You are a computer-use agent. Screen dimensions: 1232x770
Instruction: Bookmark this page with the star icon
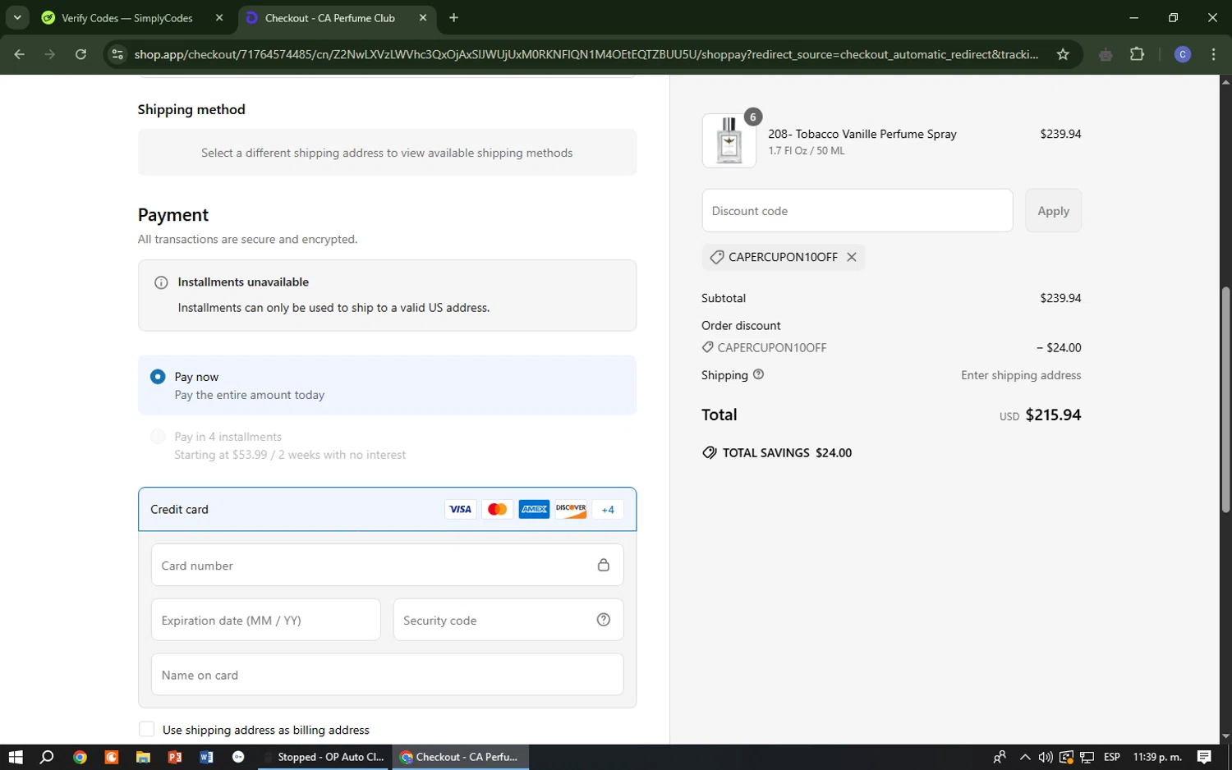coord(1063,54)
